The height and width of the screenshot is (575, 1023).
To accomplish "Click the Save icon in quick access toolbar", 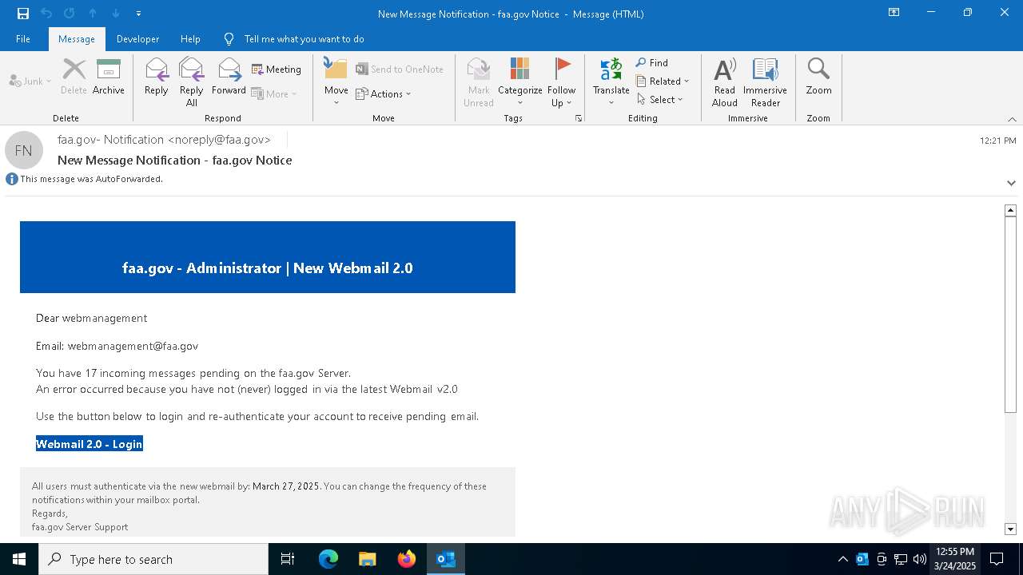I will pos(22,14).
